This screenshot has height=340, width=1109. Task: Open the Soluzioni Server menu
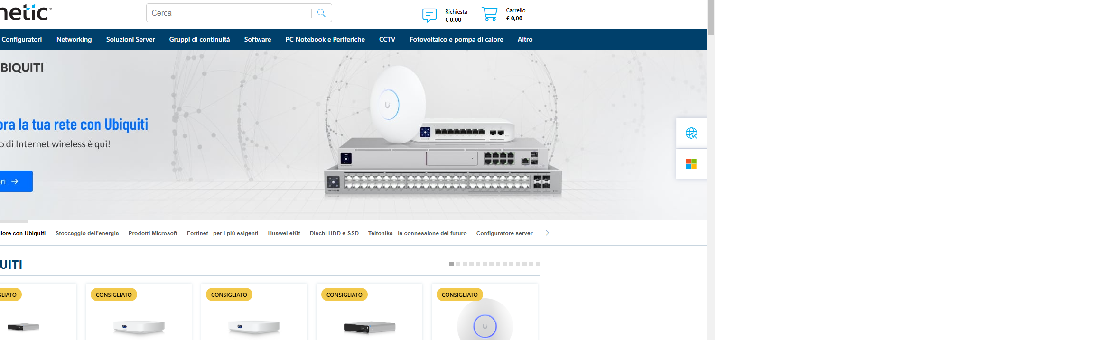coord(130,39)
